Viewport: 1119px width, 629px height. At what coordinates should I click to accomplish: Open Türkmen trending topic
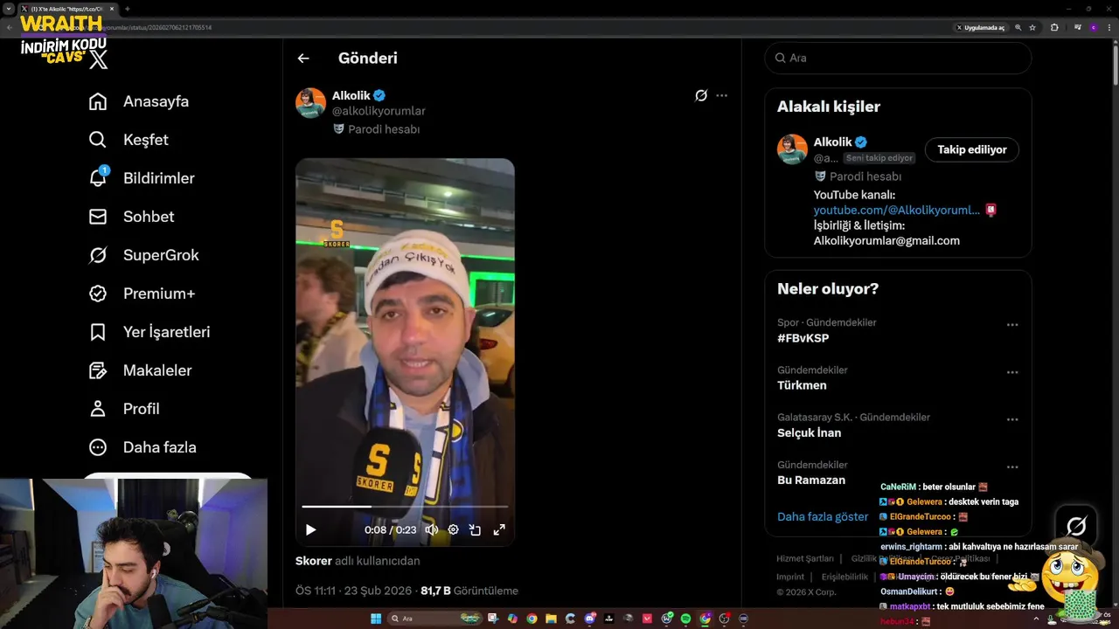(x=802, y=385)
